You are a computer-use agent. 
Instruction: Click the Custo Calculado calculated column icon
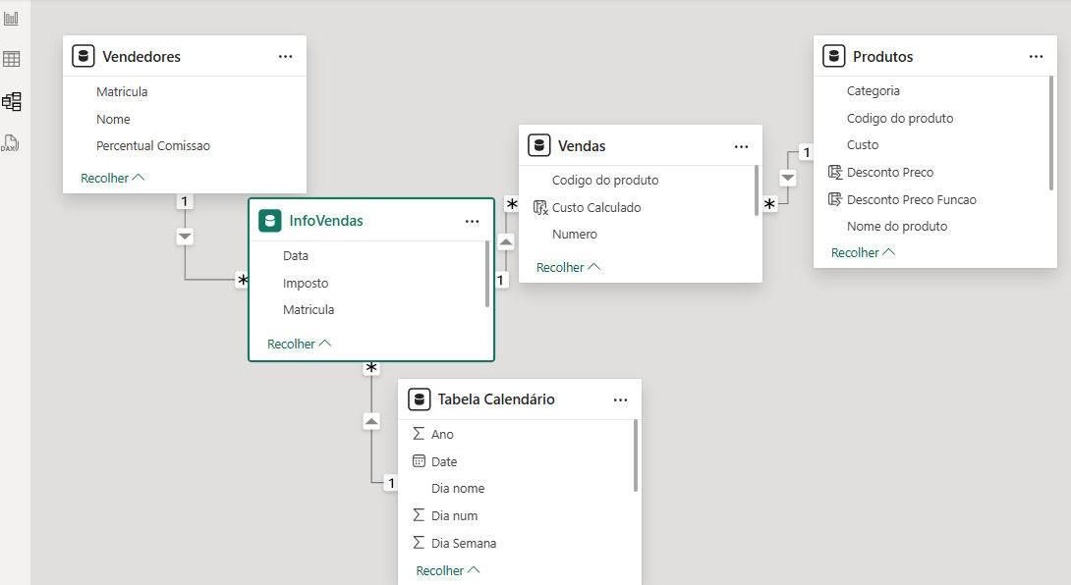(539, 207)
